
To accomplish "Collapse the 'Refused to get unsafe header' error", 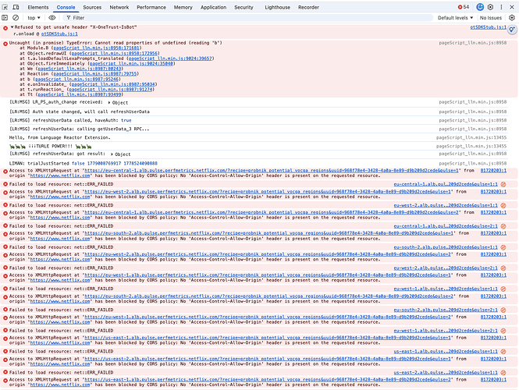I will pos(12,27).
